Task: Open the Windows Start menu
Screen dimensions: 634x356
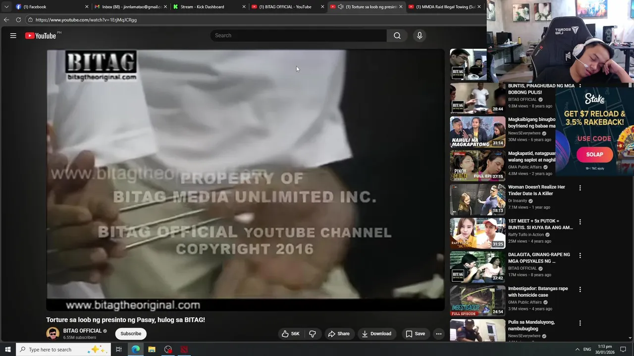Action: [x=7, y=350]
